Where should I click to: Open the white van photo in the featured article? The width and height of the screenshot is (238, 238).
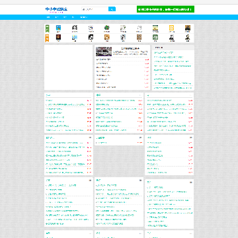104,52
